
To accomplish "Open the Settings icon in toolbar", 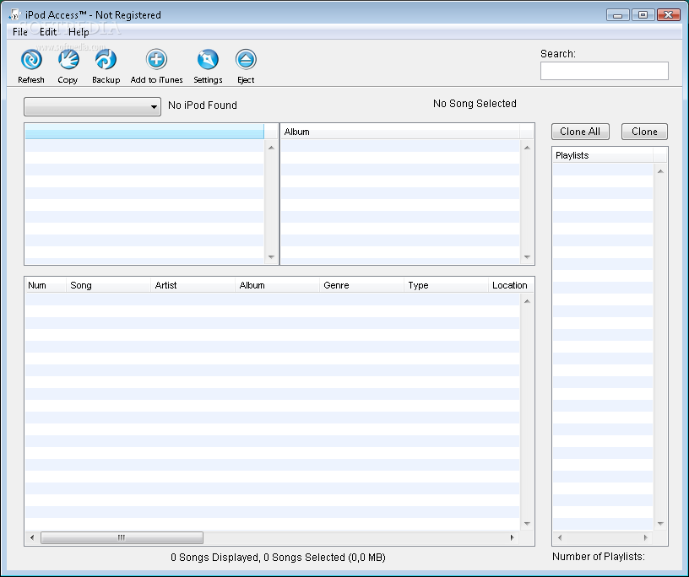I will point(208,61).
